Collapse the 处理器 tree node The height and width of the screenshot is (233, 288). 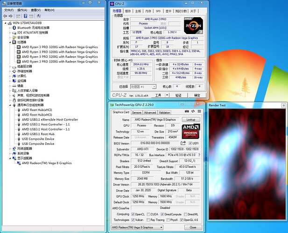10,42
